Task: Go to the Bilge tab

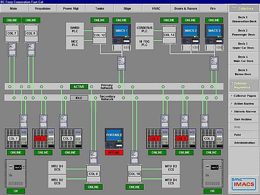Action: (x=128, y=8)
